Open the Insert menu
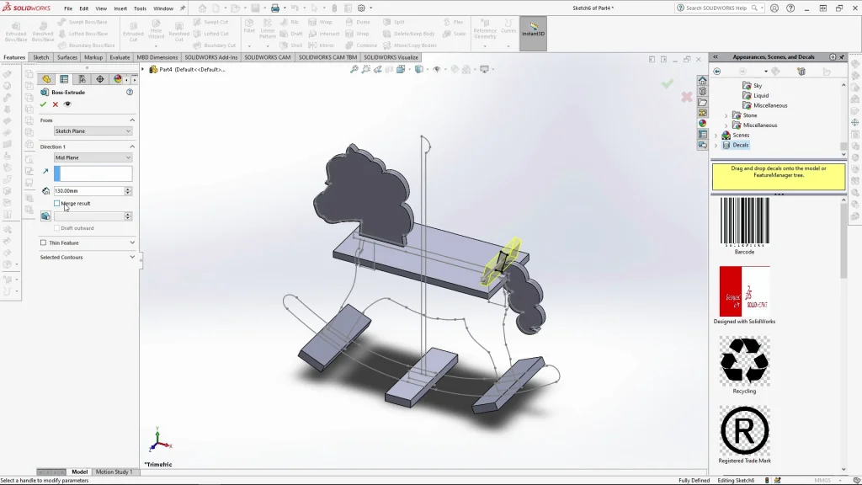Viewport: 862px width, 485px height. point(121,8)
